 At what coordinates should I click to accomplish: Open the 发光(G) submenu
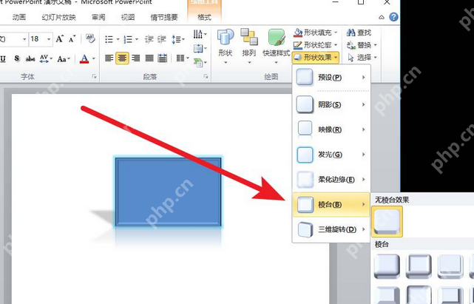[x=331, y=155]
